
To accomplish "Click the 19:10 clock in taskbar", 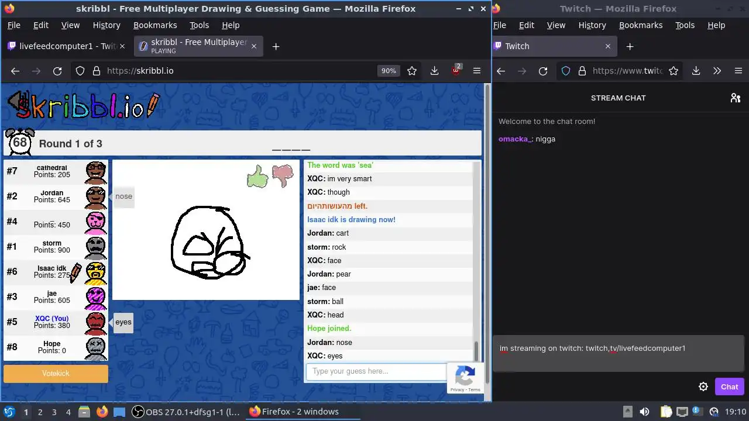I will pos(736,412).
